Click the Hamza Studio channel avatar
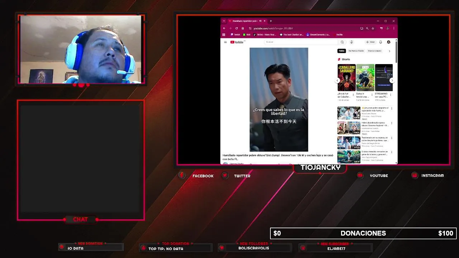 [x=225, y=164]
